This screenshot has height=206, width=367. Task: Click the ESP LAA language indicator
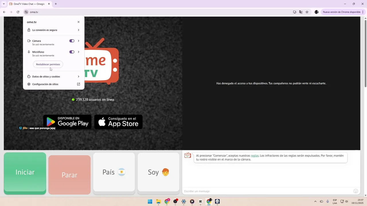pyautogui.click(x=335, y=201)
